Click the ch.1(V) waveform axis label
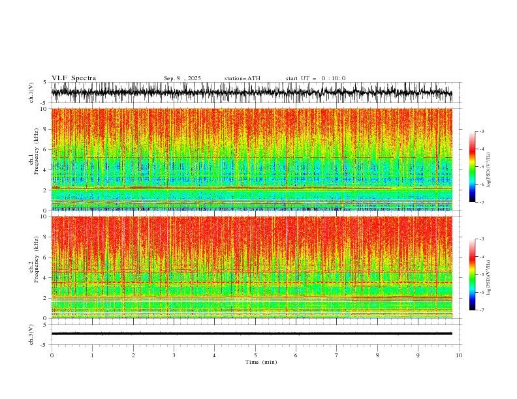Screen dimensions: 517x399 point(31,93)
